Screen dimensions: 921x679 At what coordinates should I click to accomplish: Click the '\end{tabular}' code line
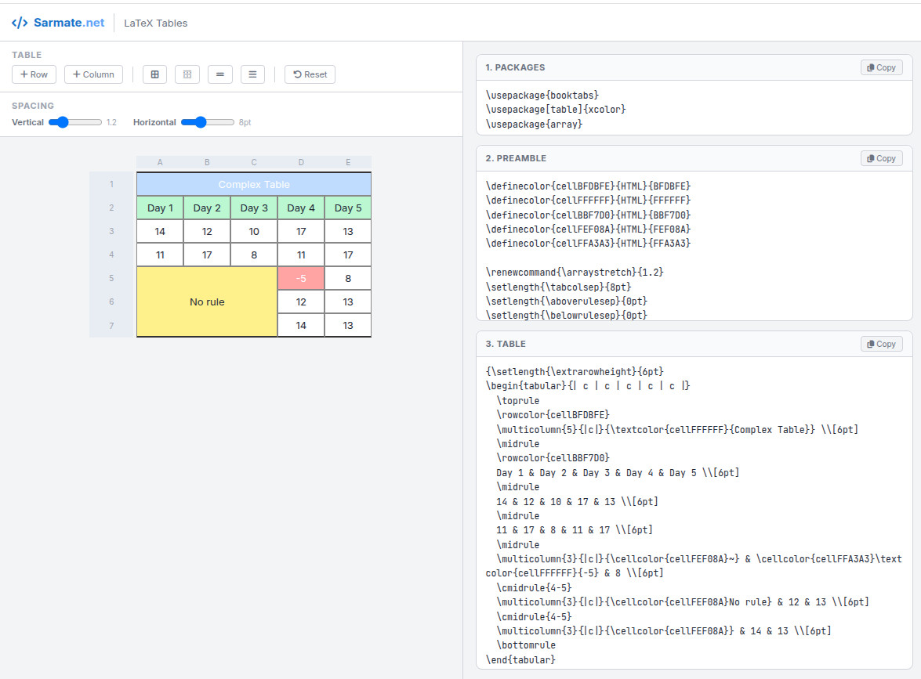click(520, 660)
